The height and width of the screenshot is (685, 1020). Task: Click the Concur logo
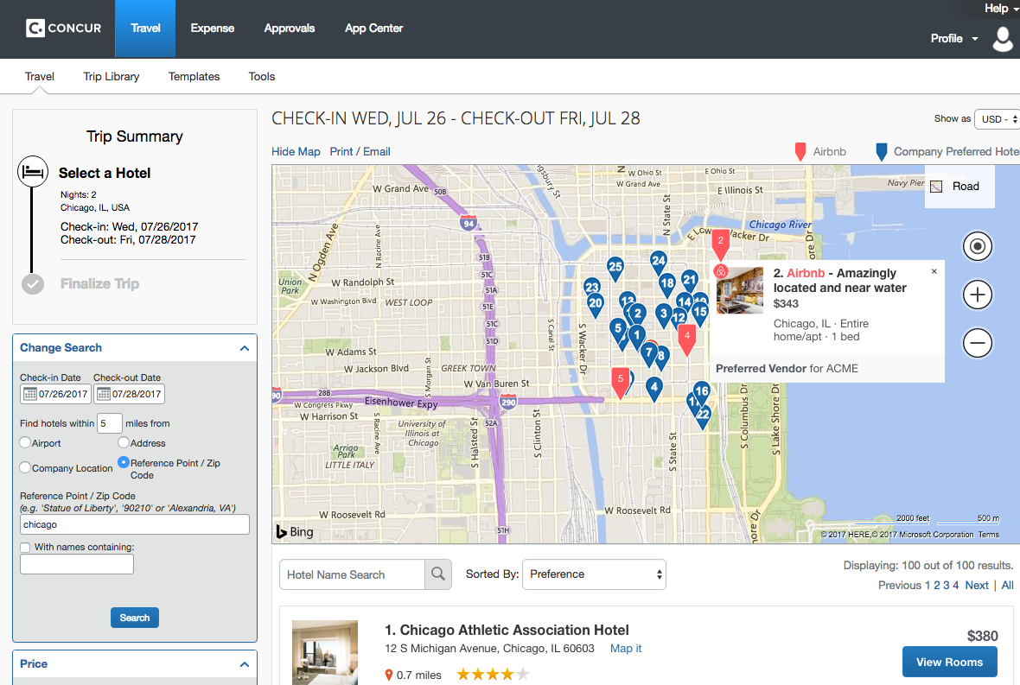64,28
